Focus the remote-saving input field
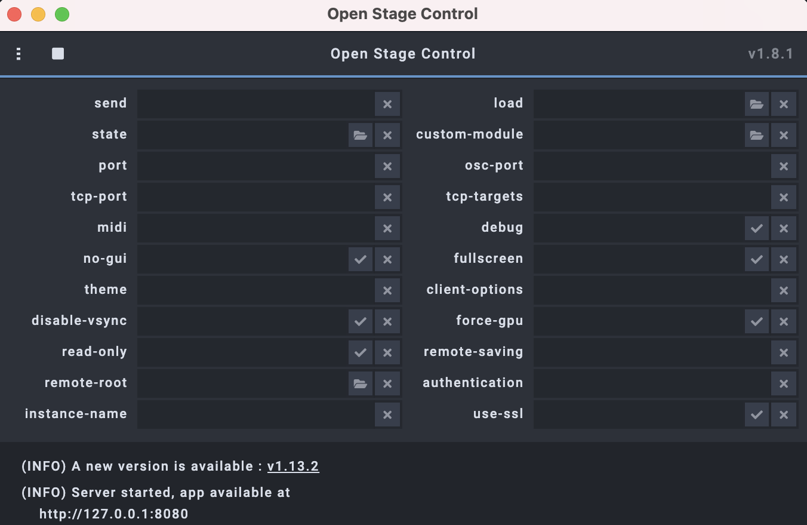This screenshot has height=525, width=807. pos(652,352)
